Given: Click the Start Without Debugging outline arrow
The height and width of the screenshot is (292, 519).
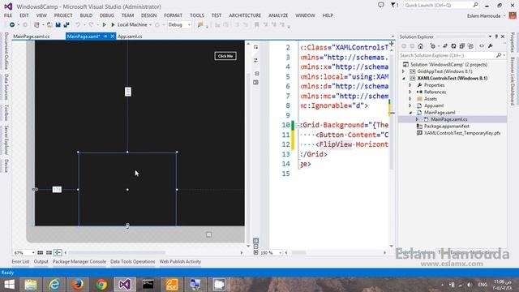Looking at the screenshot, I should 104,25.
